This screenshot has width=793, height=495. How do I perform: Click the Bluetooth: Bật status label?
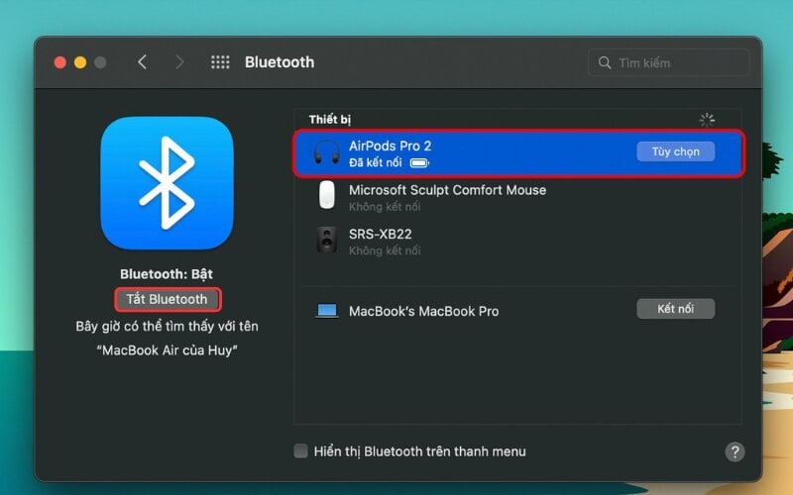tap(167, 274)
